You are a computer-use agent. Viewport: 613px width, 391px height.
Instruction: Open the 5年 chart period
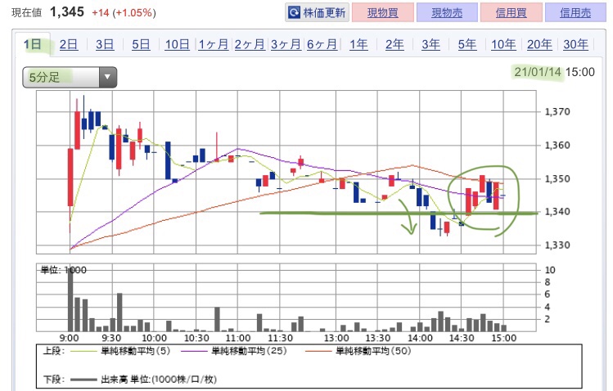(x=467, y=44)
